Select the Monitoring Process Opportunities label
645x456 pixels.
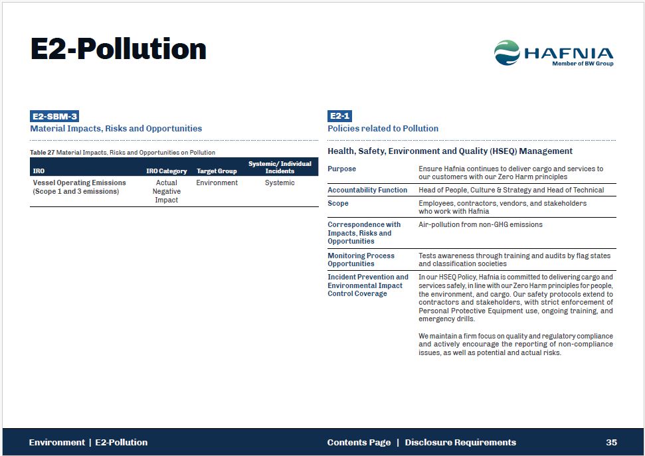pyautogui.click(x=361, y=260)
